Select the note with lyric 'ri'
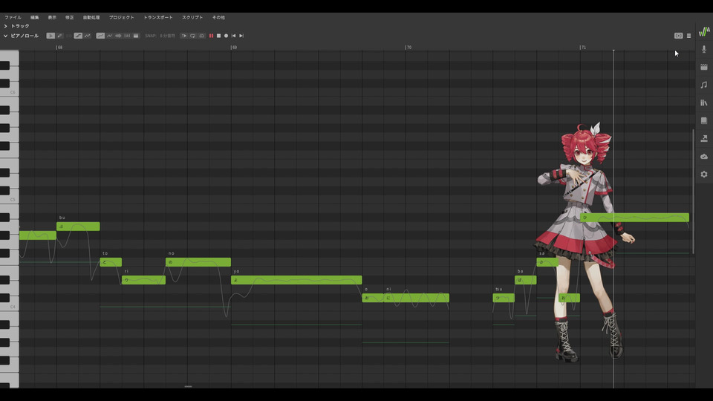 143,280
